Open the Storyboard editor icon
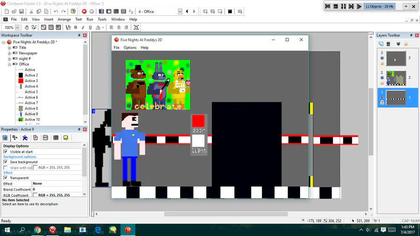The image size is (420, 236). [x=101, y=12]
